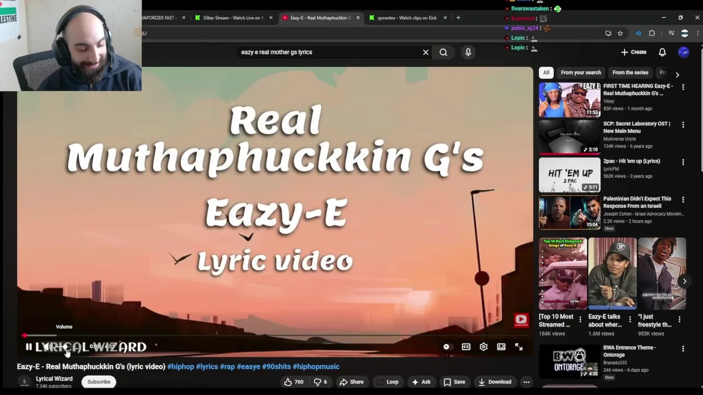Click the Ask button
The width and height of the screenshot is (703, 395).
point(421,382)
